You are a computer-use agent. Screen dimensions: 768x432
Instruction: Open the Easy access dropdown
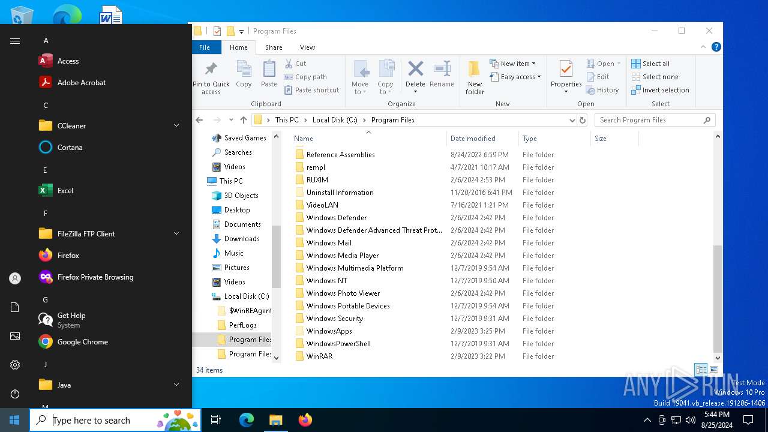click(515, 77)
